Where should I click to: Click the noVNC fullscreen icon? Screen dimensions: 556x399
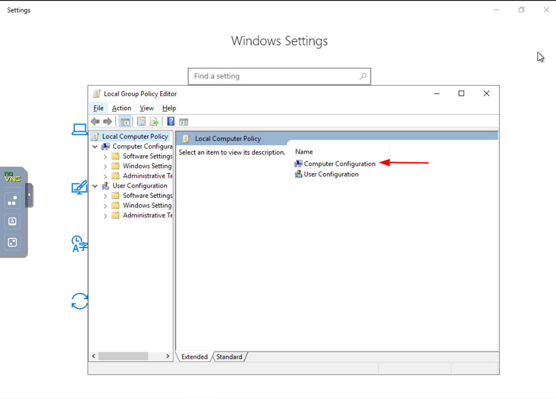point(13,242)
